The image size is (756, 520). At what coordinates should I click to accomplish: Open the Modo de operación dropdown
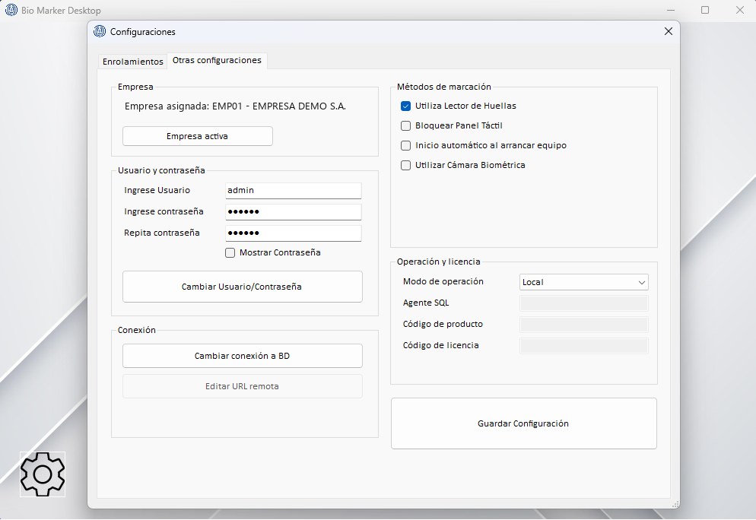[583, 282]
